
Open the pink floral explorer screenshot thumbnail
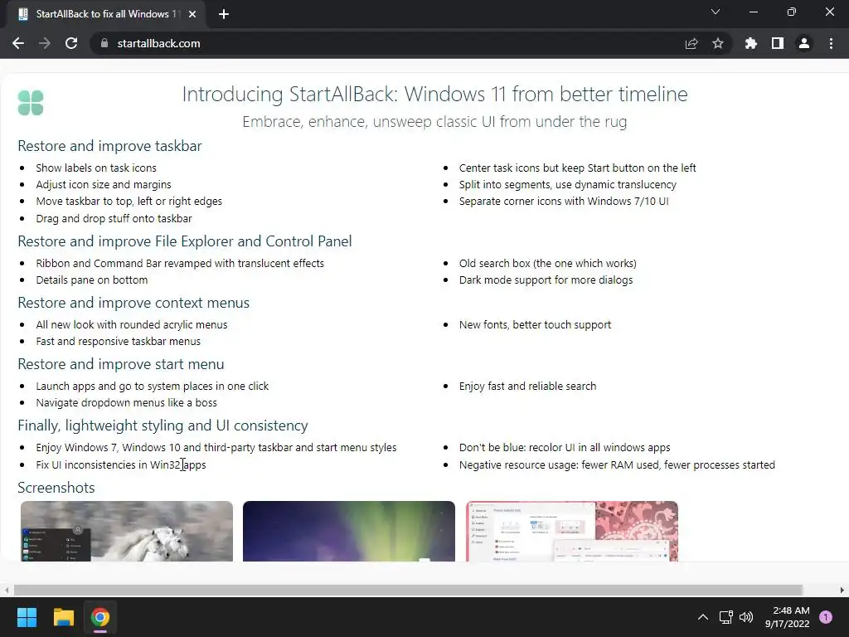pyautogui.click(x=572, y=531)
